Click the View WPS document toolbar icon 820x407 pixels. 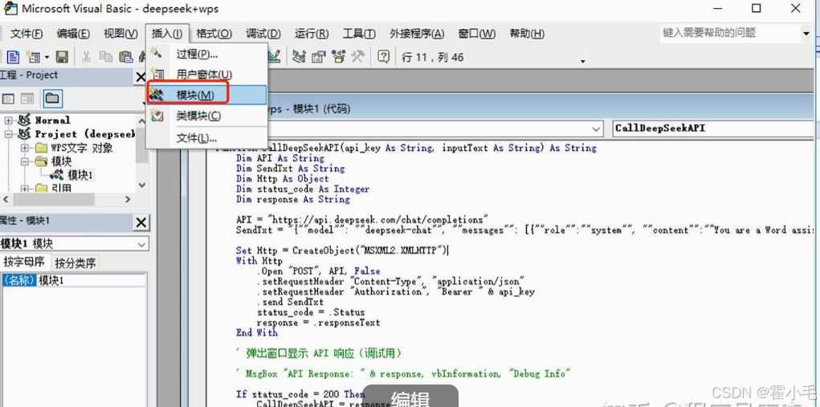pos(13,57)
